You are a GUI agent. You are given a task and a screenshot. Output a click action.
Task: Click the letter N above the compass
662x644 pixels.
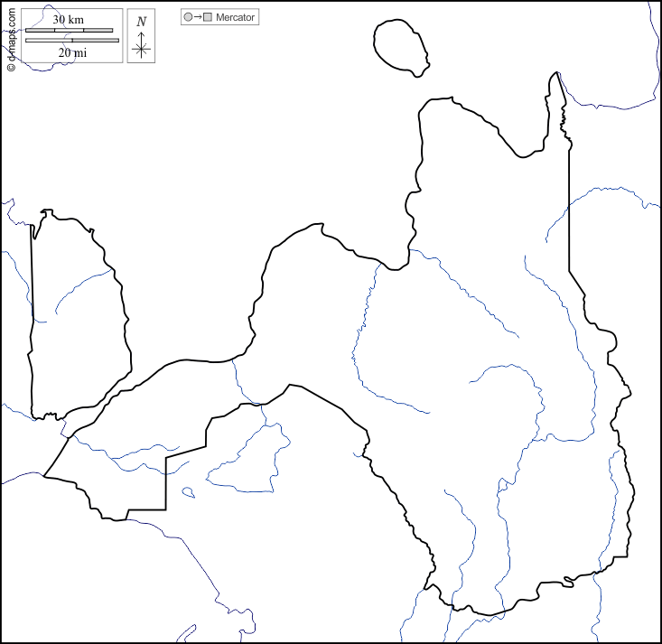[142, 21]
